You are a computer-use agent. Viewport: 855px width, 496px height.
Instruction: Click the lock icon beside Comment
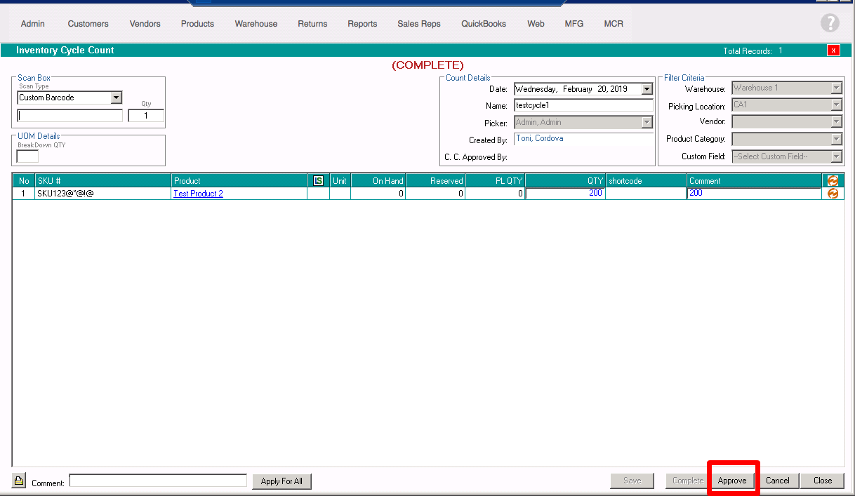coord(19,481)
